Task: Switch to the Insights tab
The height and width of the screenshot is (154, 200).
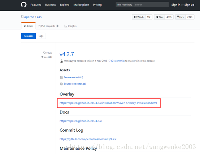Action: pos(70,26)
